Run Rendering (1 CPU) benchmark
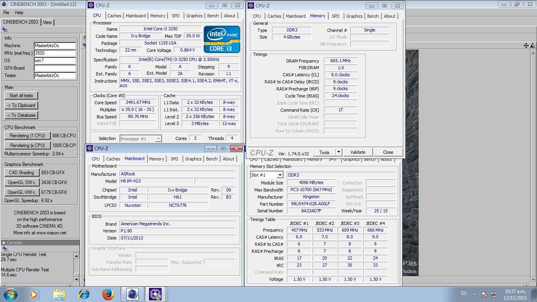537x302 pixels. (28, 136)
